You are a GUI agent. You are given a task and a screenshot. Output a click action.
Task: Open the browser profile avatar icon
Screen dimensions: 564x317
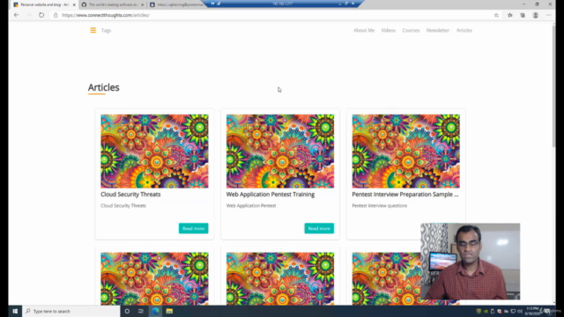[x=536, y=15]
